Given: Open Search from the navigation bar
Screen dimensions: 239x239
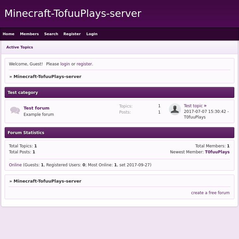Looking at the screenshot, I should tap(51, 34).
